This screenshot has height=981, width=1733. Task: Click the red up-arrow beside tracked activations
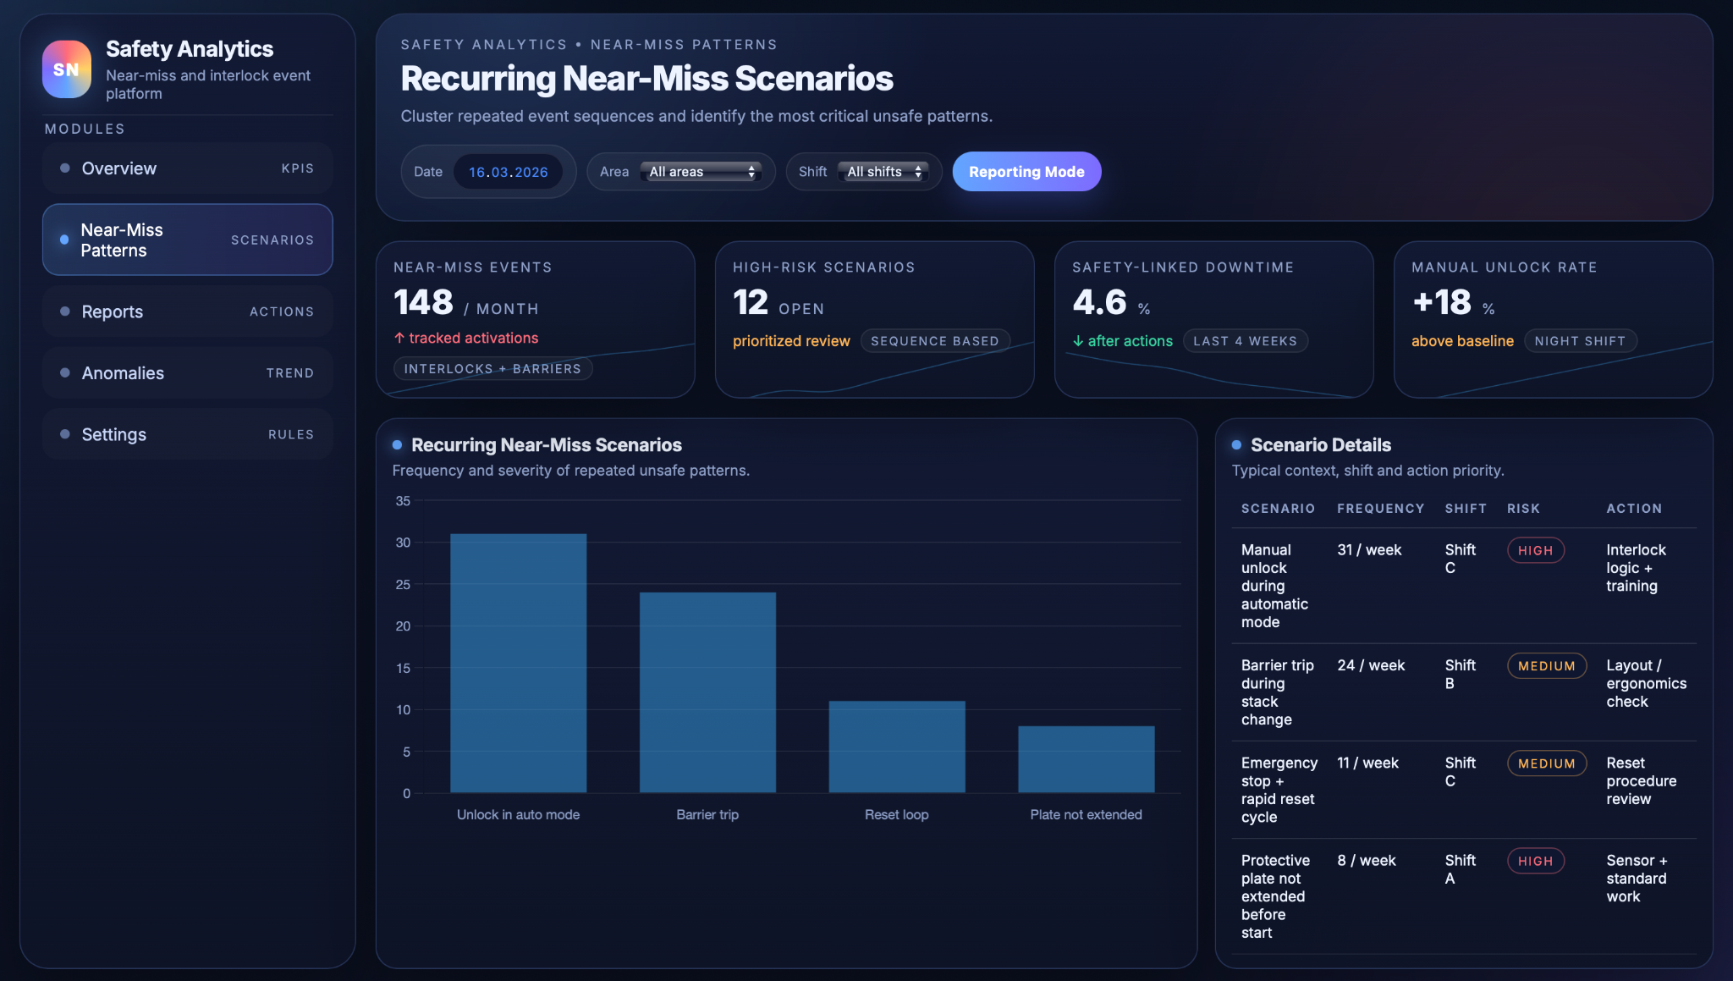[399, 338]
